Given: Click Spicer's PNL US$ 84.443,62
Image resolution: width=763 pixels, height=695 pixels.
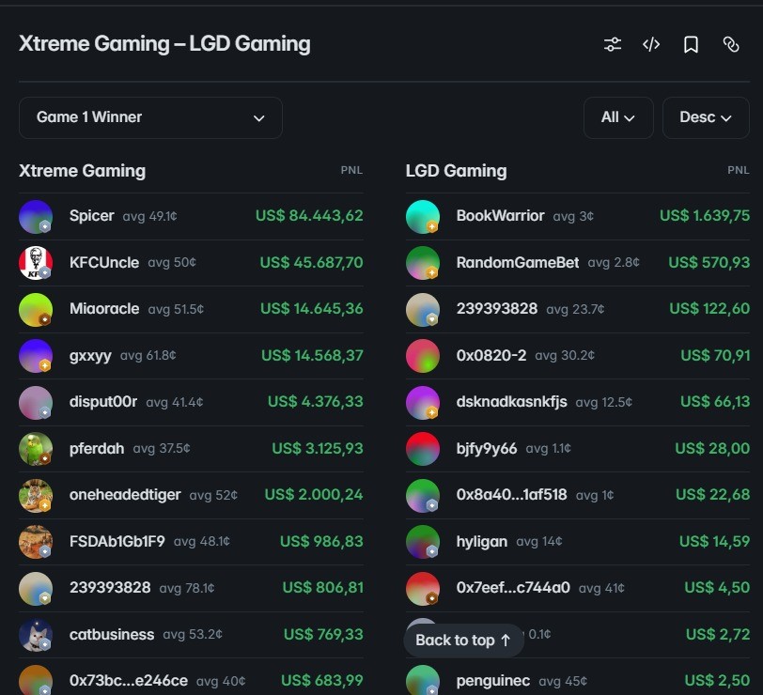Looking at the screenshot, I should tap(309, 215).
